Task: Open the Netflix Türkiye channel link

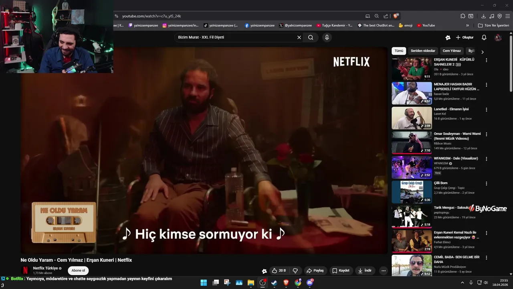Action: pyautogui.click(x=45, y=268)
